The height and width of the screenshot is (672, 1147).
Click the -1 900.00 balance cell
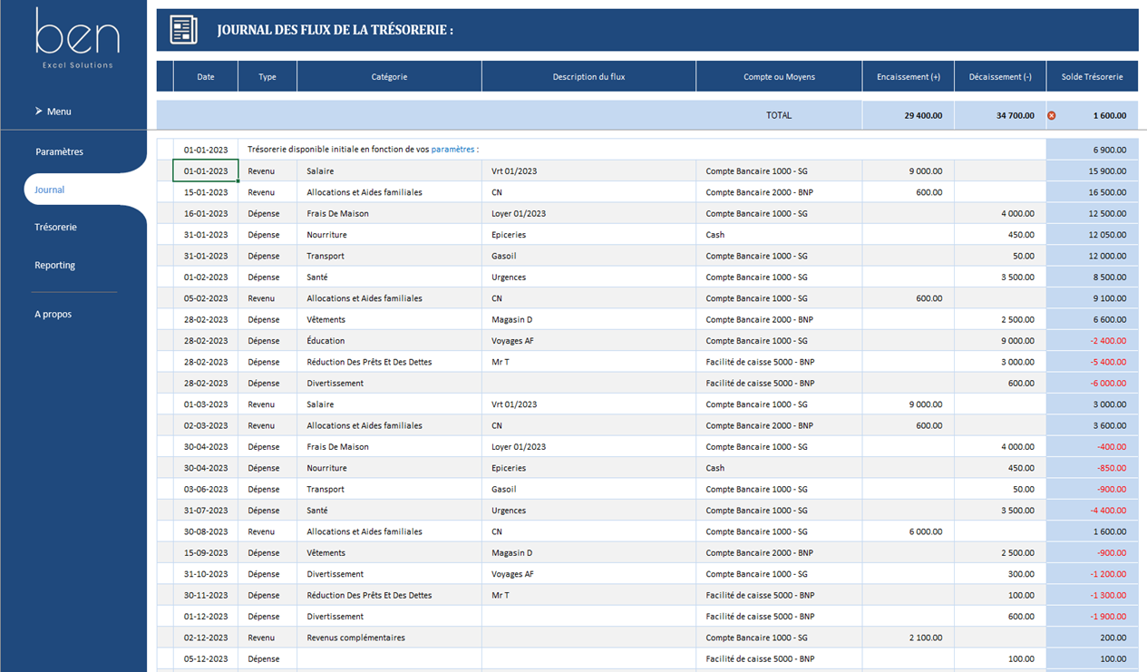(1093, 616)
